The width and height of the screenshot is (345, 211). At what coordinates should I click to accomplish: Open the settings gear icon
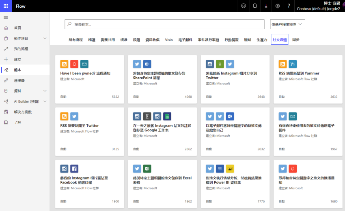pyautogui.click(x=278, y=6)
